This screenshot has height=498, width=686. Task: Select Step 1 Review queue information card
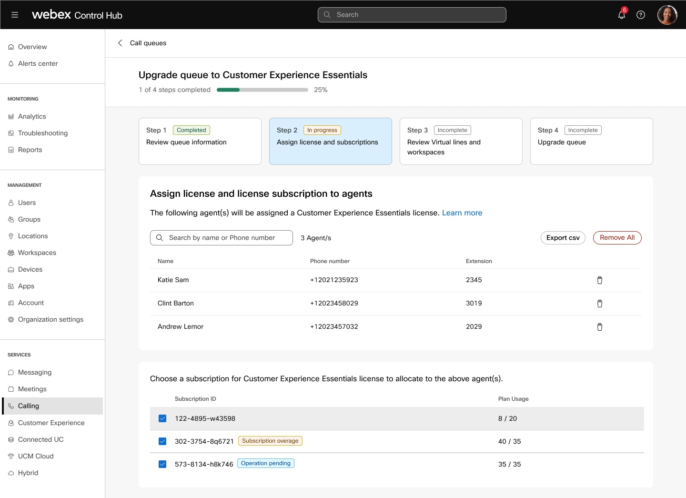(x=200, y=142)
